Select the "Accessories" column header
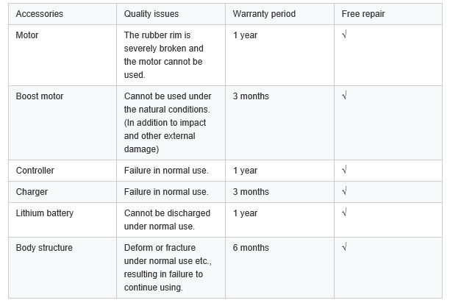The height and width of the screenshot is (303, 450). [39, 14]
